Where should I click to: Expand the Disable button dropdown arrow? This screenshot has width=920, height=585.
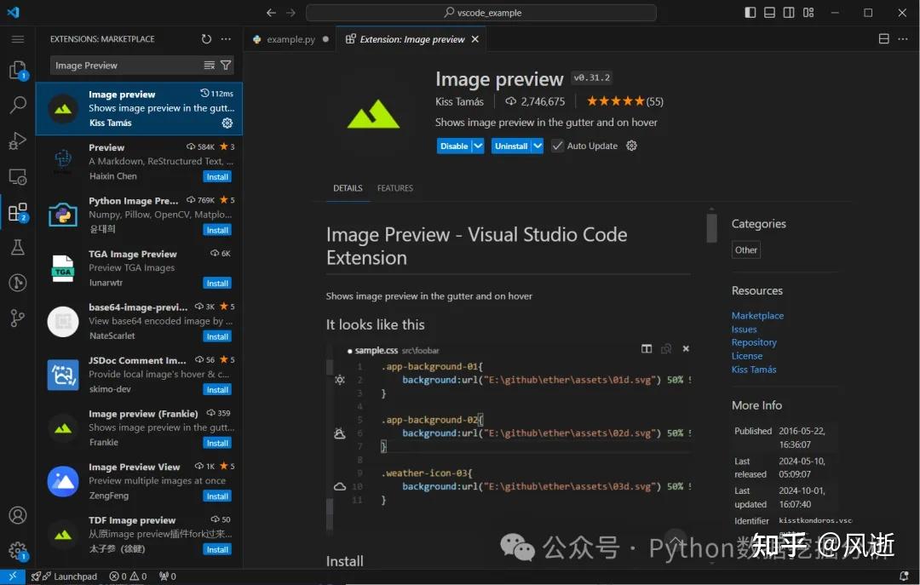tap(478, 146)
